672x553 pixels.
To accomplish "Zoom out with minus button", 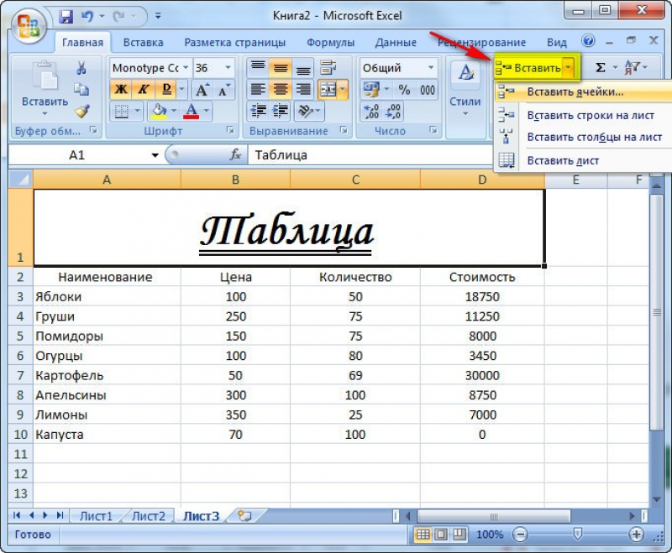I will [520, 535].
